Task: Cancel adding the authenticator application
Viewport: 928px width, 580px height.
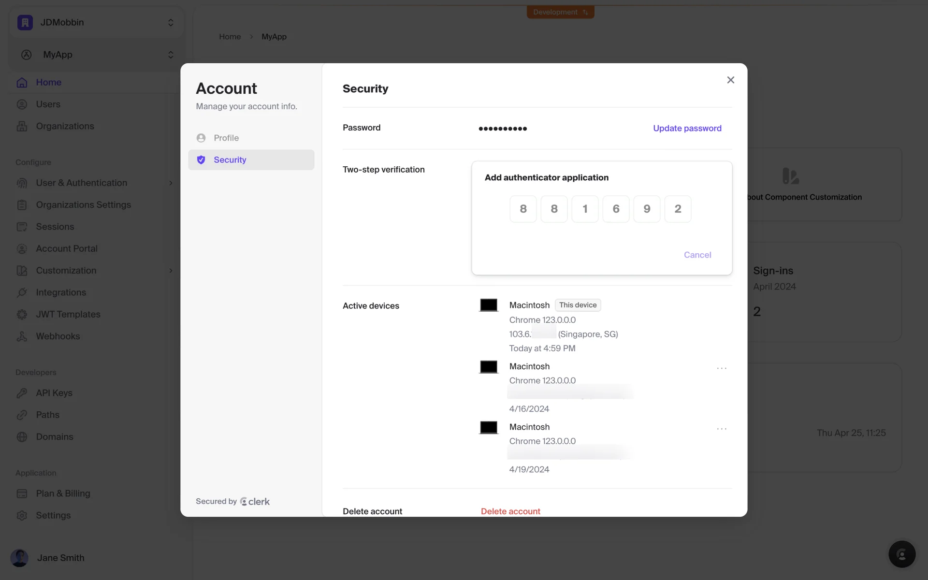Action: pyautogui.click(x=697, y=255)
